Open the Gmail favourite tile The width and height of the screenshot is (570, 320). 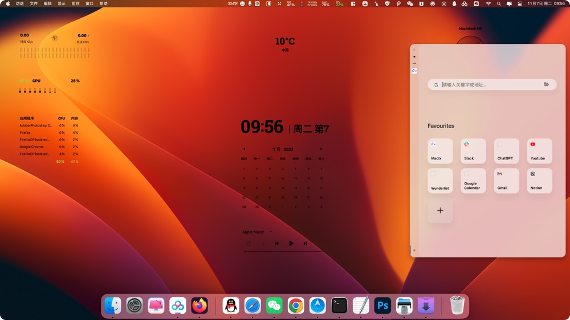[x=506, y=181]
